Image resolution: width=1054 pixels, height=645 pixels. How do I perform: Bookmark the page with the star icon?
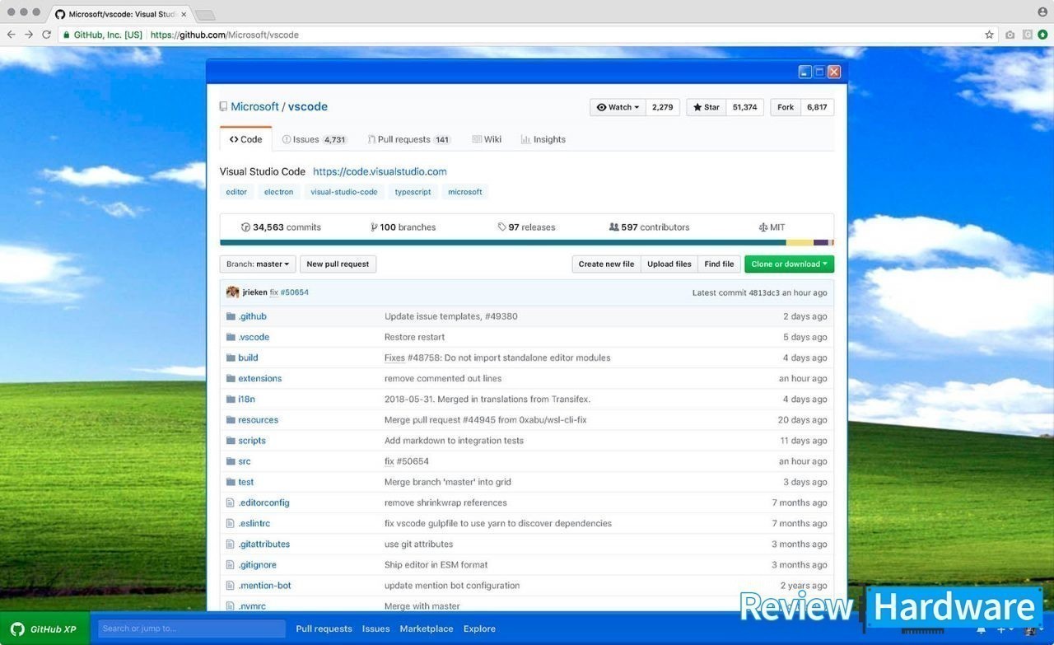tap(989, 35)
